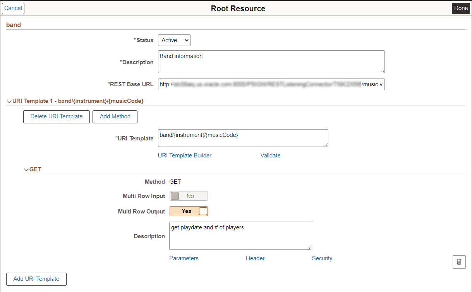This screenshot has height=292, width=472.
Task: Toggle Multi Row Input to Yes
Action: (189, 196)
